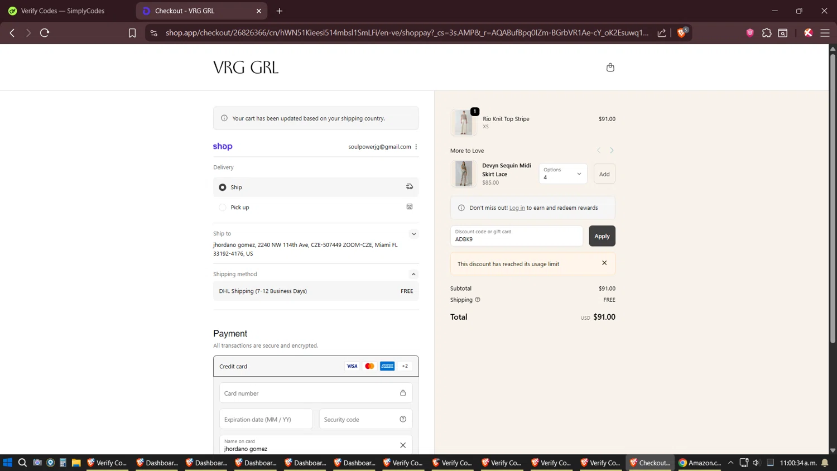Click the +2 more card types badge

tap(405, 366)
